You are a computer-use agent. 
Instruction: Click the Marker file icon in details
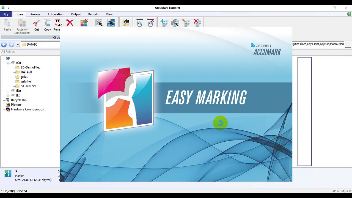(x=8, y=174)
